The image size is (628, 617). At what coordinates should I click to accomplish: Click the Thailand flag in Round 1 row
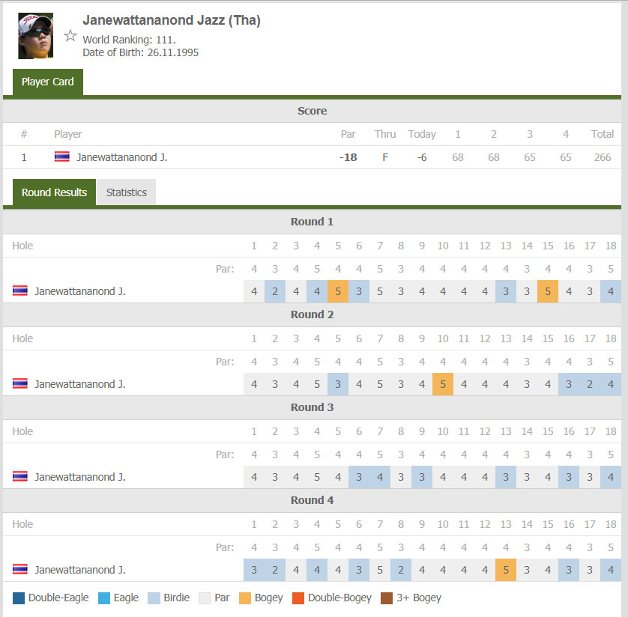click(x=20, y=291)
